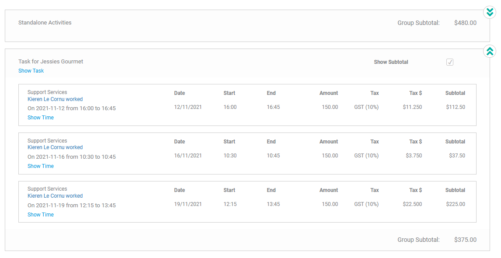Image resolution: width=501 pixels, height=258 pixels.
Task: Click the $225.00 subtotal of the third activity
Action: [x=456, y=204]
